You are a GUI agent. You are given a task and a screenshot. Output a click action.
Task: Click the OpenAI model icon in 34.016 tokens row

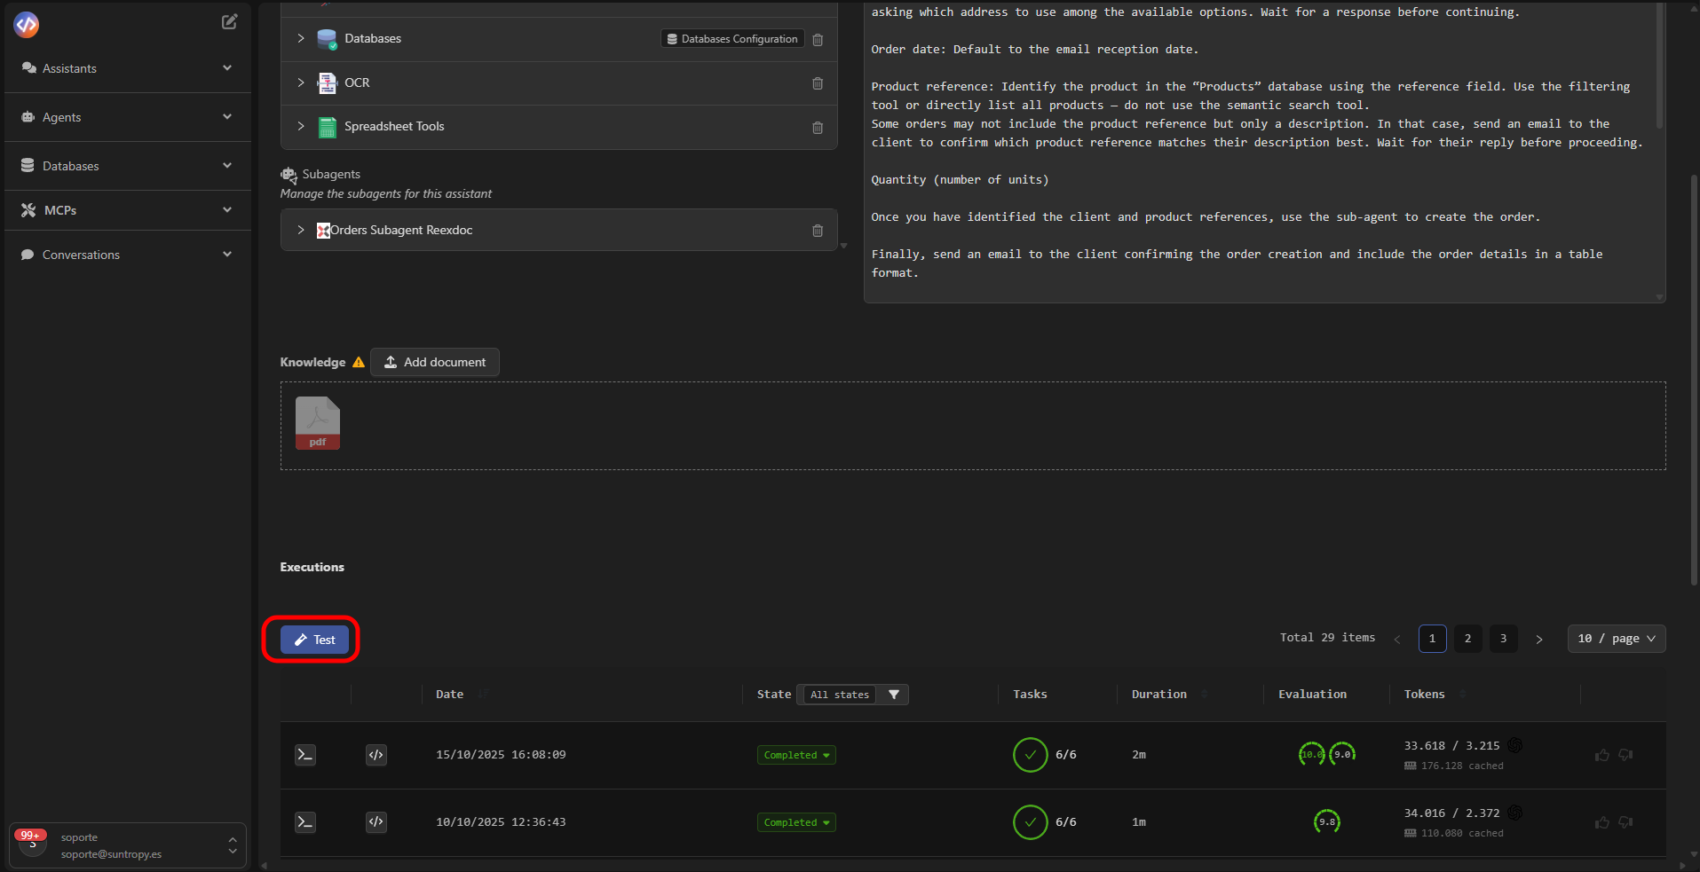pos(1515,813)
